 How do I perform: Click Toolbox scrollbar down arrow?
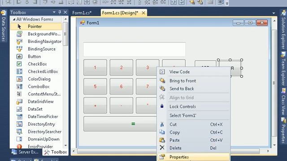coord(65,145)
